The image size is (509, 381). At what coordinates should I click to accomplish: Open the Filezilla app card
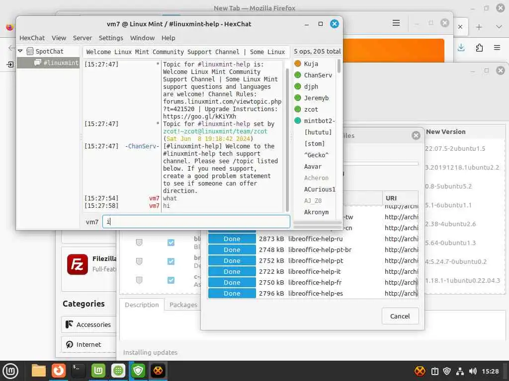click(88, 269)
